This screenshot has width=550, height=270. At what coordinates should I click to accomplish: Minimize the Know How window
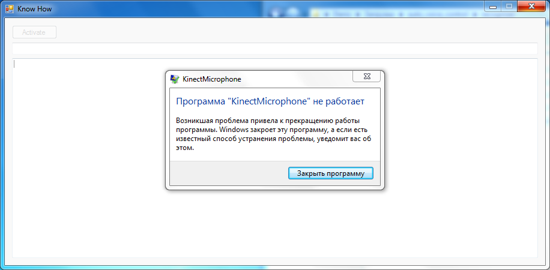(493, 6)
